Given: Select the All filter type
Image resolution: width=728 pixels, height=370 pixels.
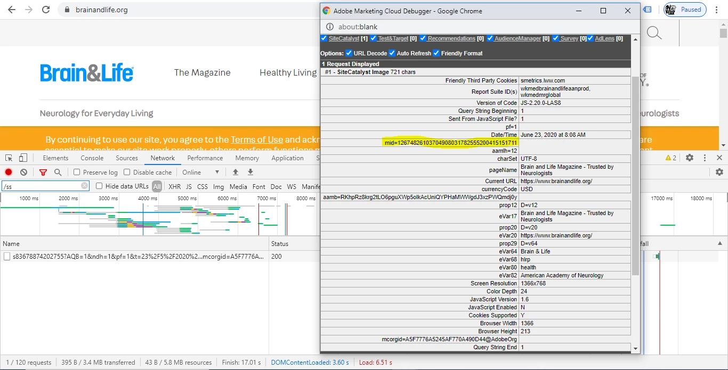Looking at the screenshot, I should tap(157, 186).
